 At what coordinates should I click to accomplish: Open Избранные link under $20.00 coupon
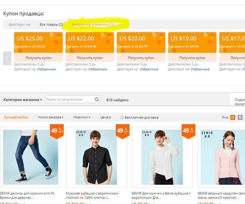coord(149,69)
